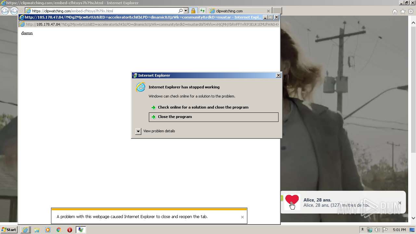This screenshot has width=416, height=234.
Task: Click the search magnifier icon in address bar
Action: pos(181,11)
